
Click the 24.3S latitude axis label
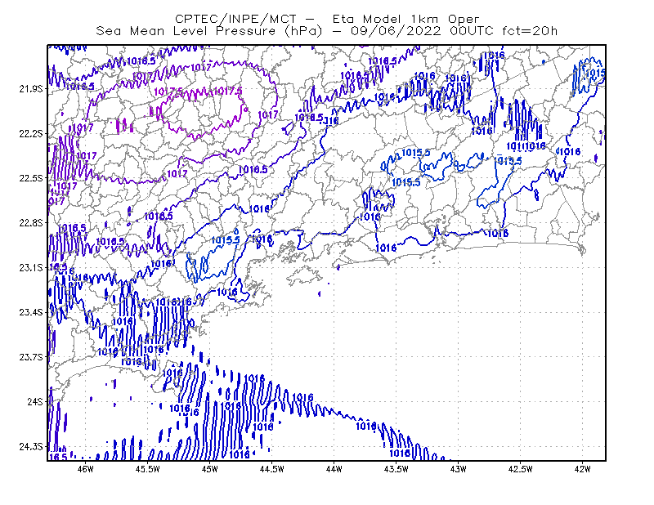[31, 447]
